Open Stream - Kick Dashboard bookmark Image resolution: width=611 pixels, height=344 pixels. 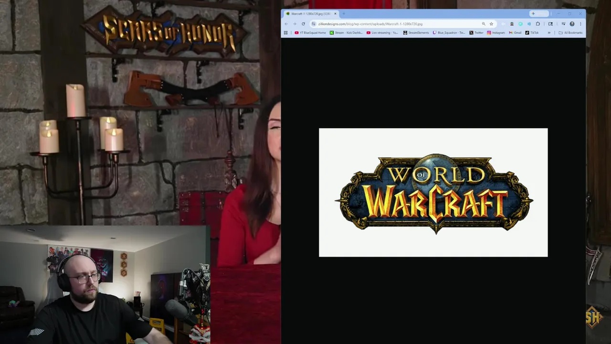tap(346, 32)
